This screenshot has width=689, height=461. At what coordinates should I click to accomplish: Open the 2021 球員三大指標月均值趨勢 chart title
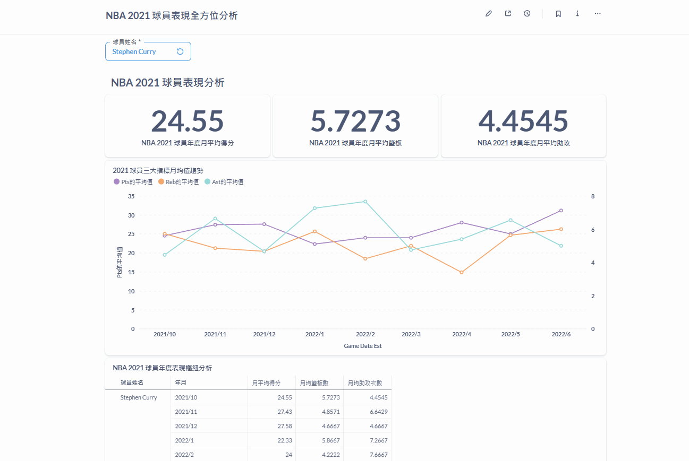tap(158, 171)
